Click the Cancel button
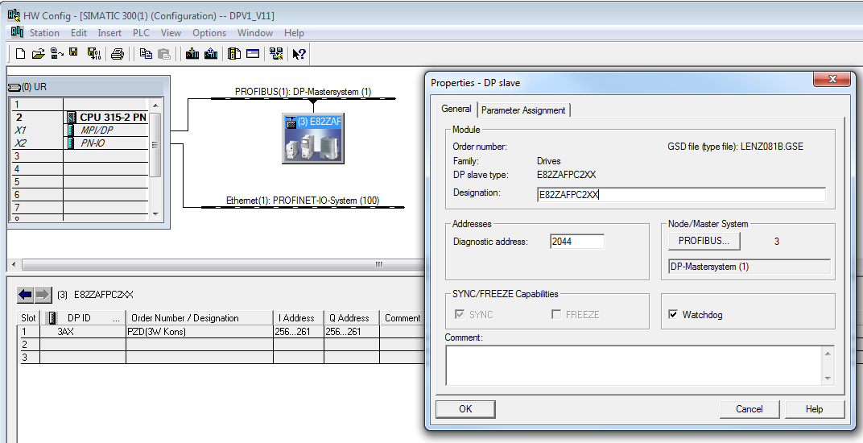This screenshot has width=863, height=443. pyautogui.click(x=749, y=409)
